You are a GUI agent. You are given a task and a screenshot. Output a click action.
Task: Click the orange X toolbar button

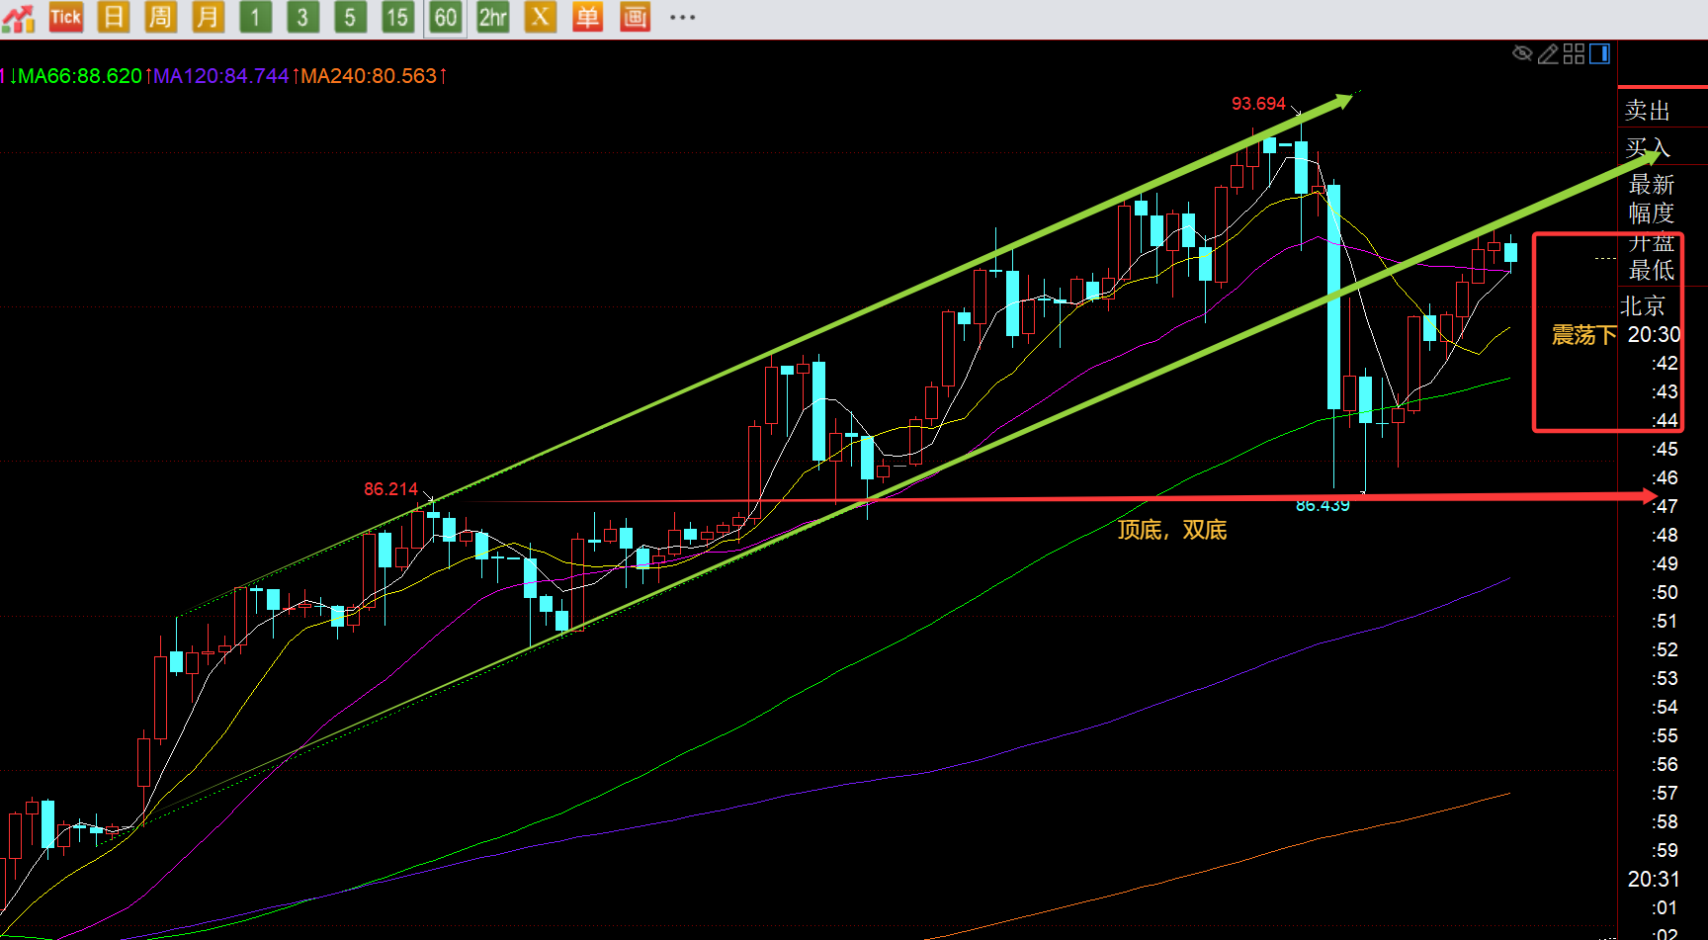tap(540, 17)
